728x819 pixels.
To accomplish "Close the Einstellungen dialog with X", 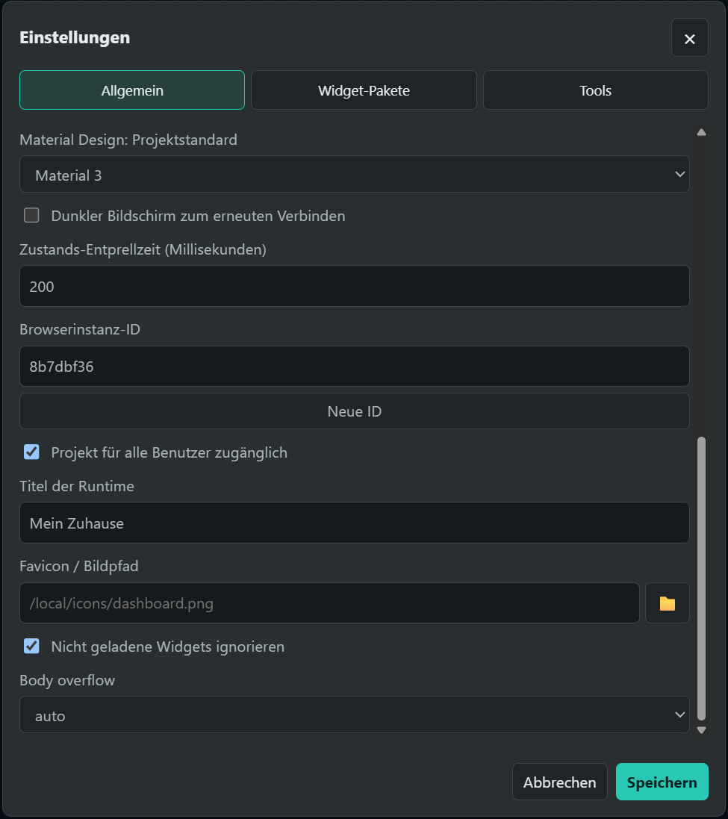I will coord(689,38).
